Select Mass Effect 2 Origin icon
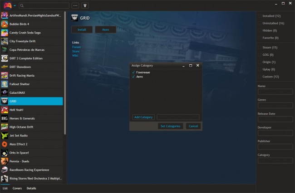 click(x=5, y=144)
